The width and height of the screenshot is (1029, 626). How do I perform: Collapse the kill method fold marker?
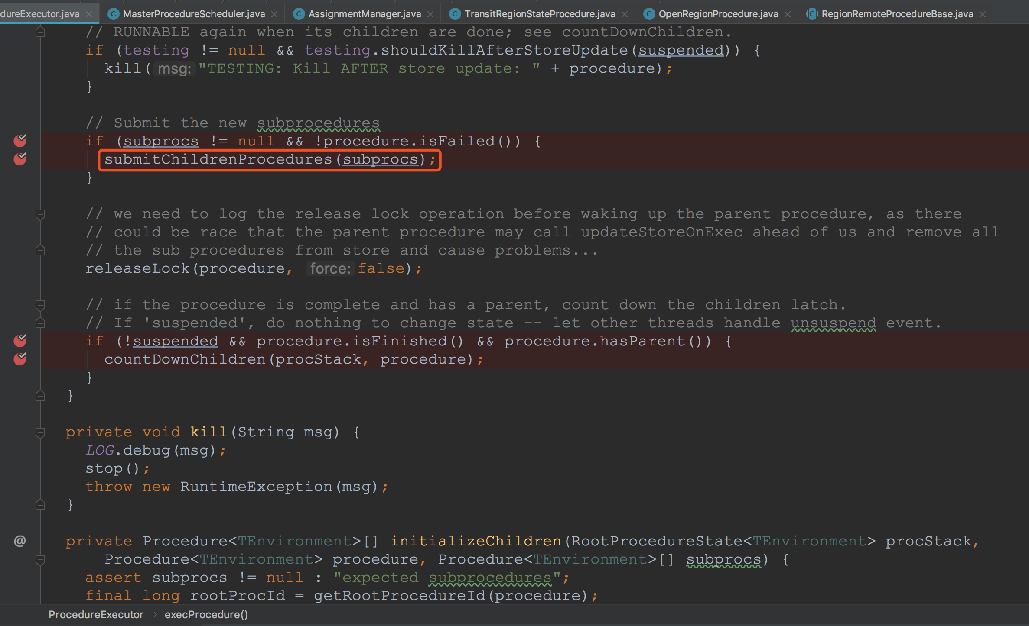[40, 432]
